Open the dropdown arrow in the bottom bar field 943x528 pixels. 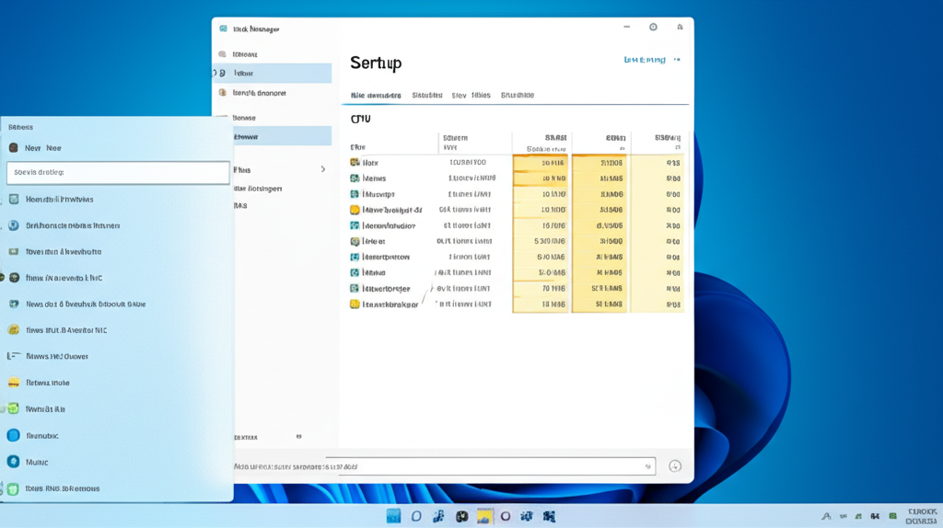coord(646,466)
